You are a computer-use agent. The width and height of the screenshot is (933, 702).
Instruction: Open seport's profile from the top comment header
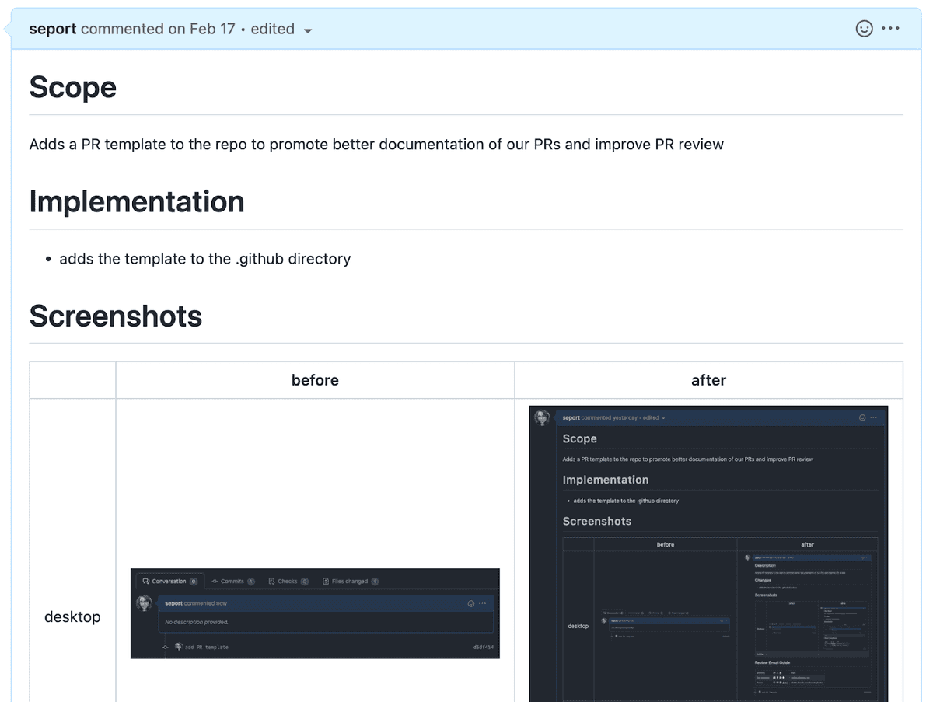53,29
